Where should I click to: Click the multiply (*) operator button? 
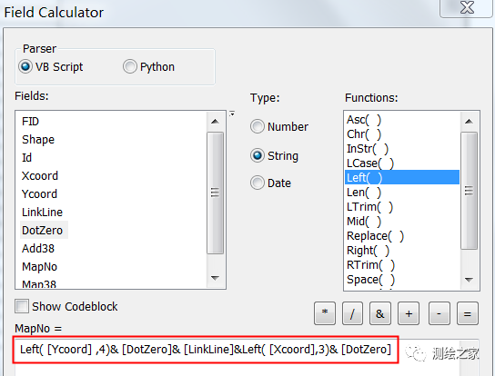point(325,313)
